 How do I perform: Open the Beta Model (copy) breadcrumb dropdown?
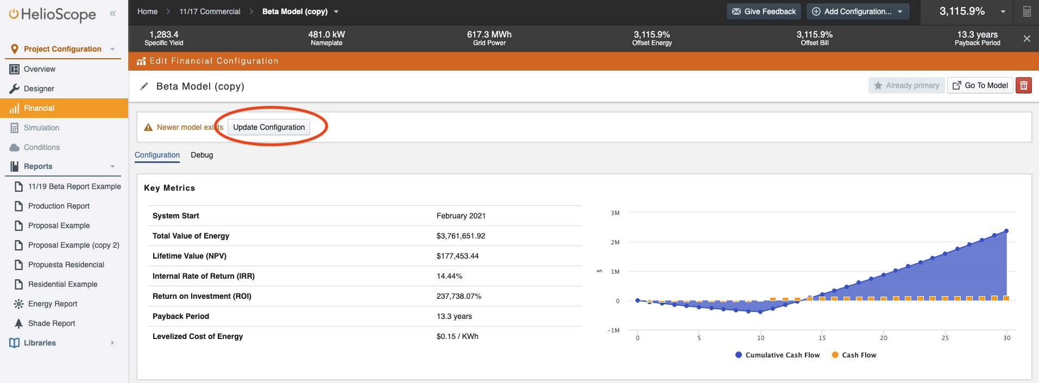point(336,11)
